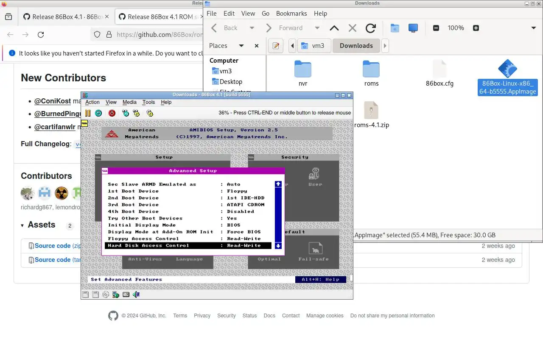
Task: Toggle location text entry pencil icon
Action: 276,46
